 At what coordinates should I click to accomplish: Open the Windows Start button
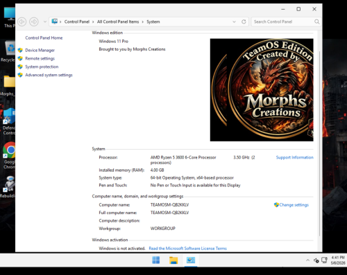(155, 260)
